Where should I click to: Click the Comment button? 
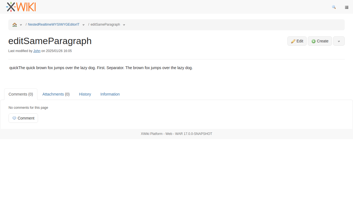(23, 118)
